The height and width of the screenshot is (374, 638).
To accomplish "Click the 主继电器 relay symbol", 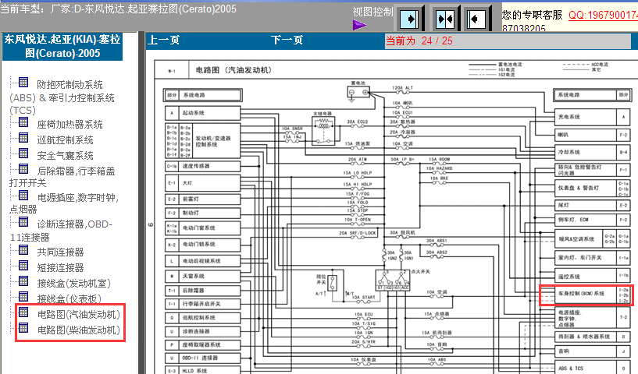I will [323, 130].
